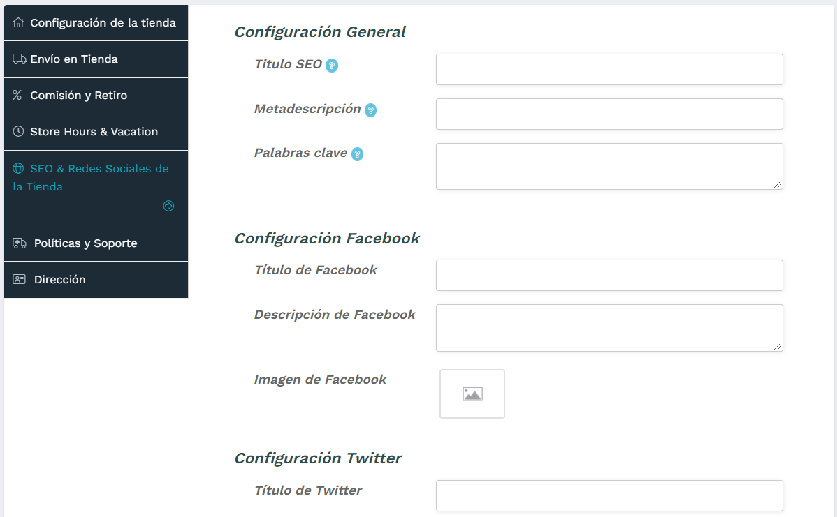Expand the arrow under SEO & Redes Sociales

click(168, 205)
